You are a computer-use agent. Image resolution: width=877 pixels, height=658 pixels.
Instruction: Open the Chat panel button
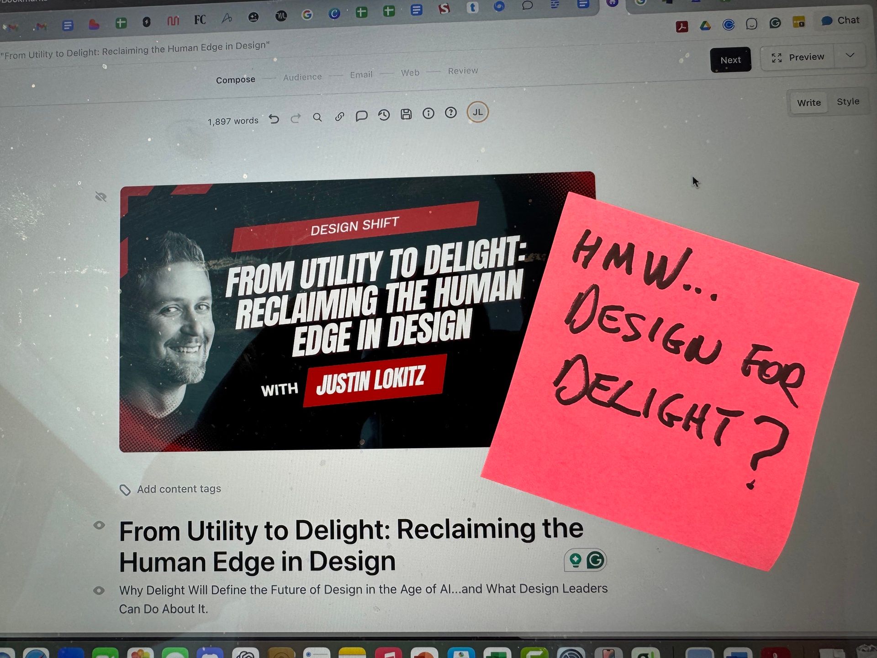coord(840,21)
